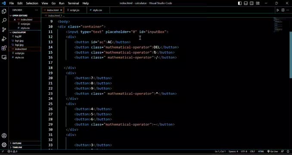The width and height of the screenshot is (292, 155).
Task: Open the View menu
Action: pos(45,3)
